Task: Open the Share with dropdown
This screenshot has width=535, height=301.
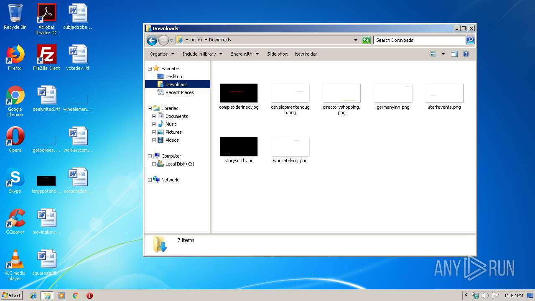Action: click(x=245, y=54)
